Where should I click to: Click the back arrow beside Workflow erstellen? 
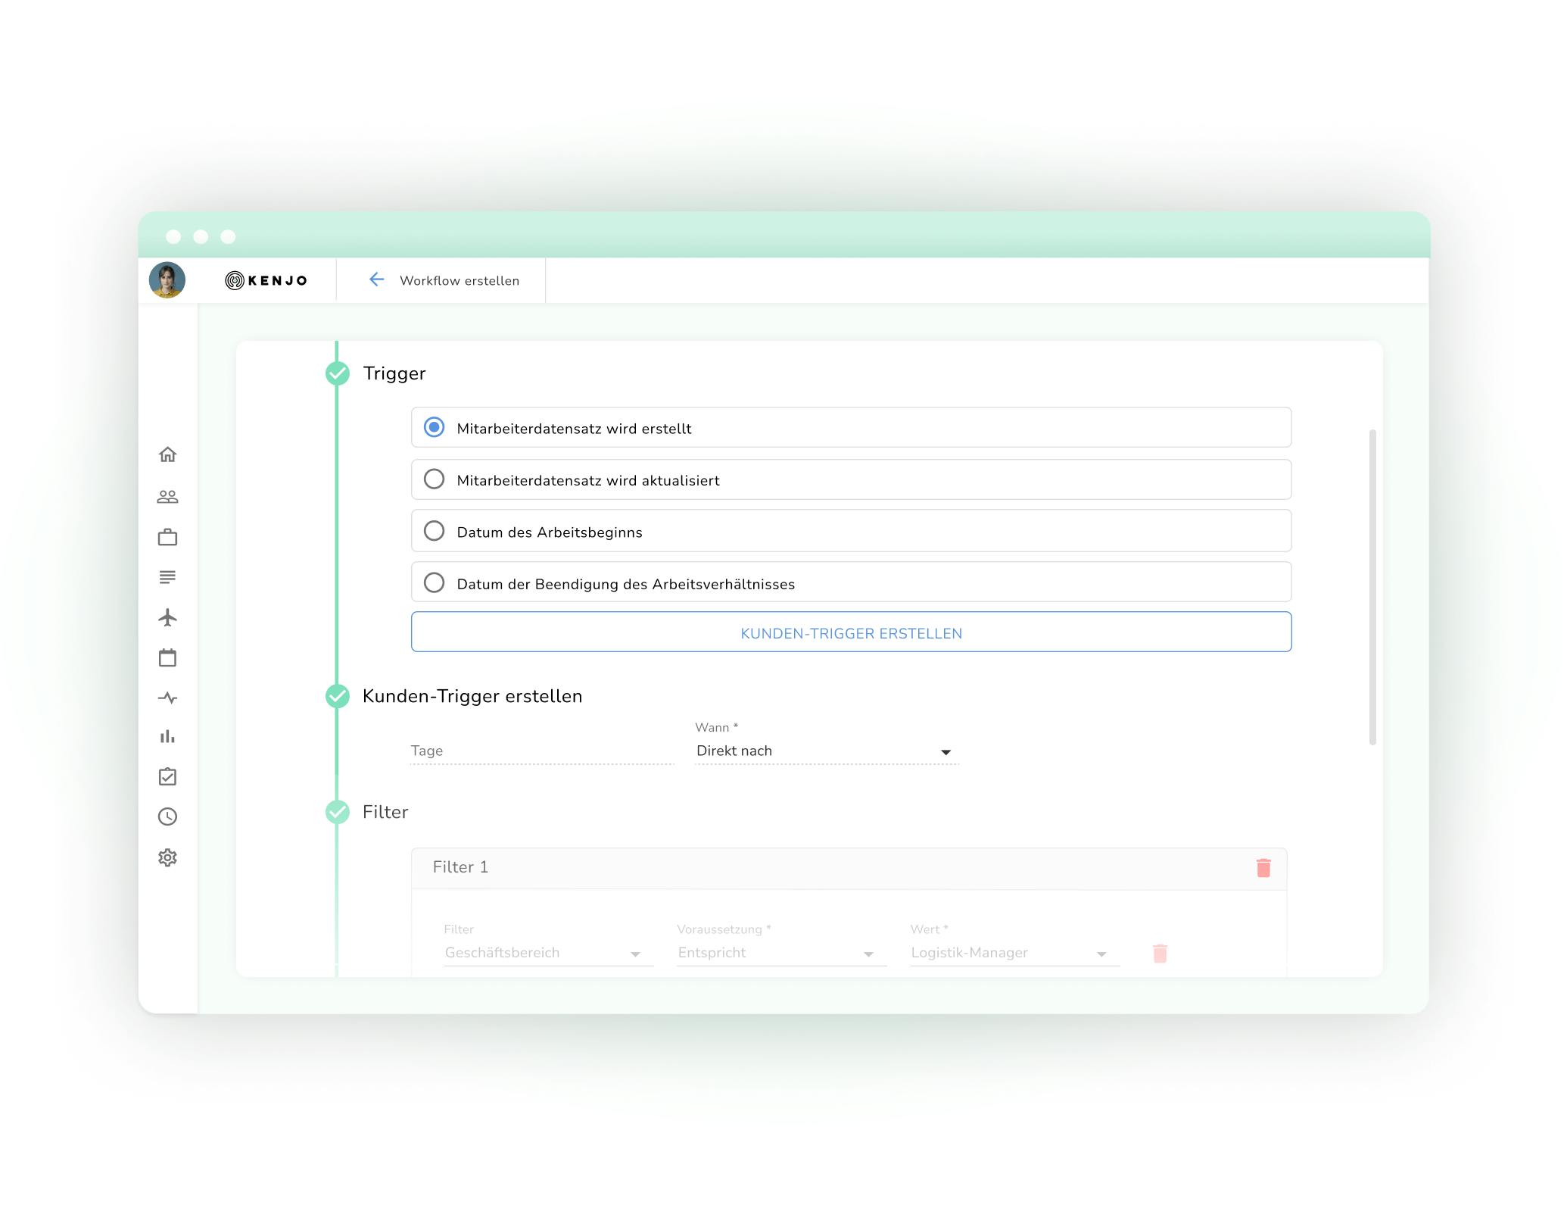coord(376,280)
